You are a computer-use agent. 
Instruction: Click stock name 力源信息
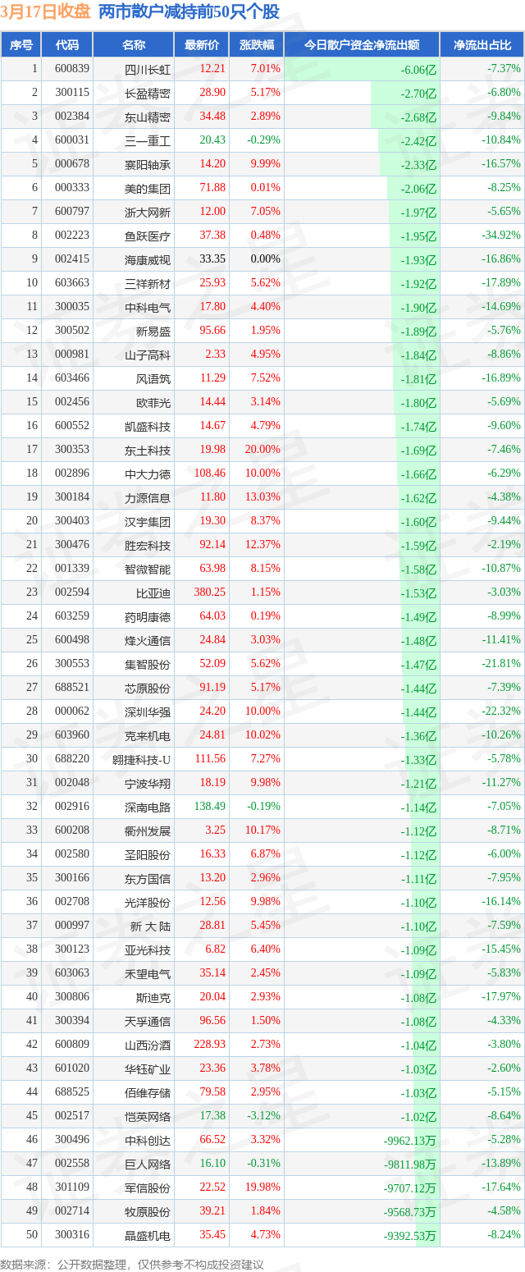pyautogui.click(x=148, y=497)
